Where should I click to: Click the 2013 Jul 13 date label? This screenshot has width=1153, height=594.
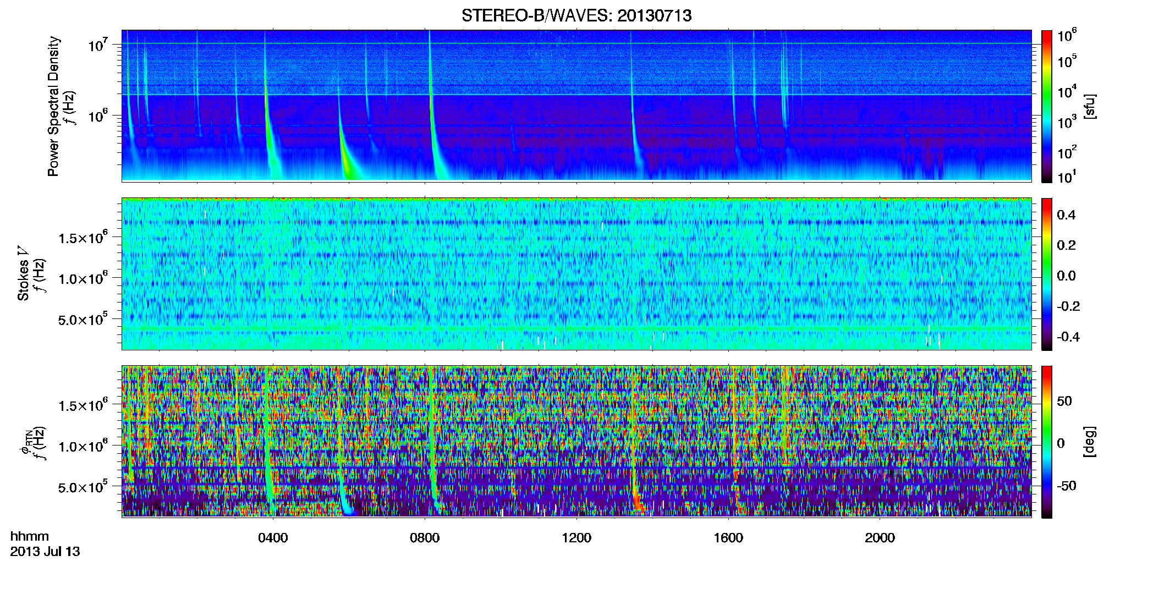point(45,552)
